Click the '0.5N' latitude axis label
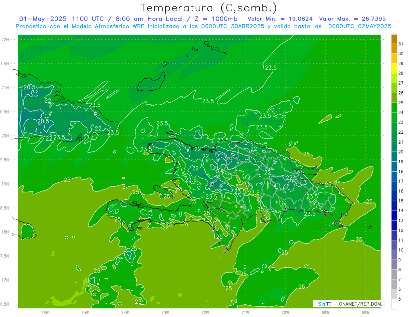The image size is (410, 317). tap(5, 112)
